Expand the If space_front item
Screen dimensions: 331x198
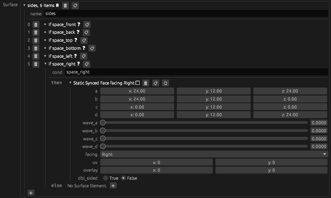click(46, 24)
